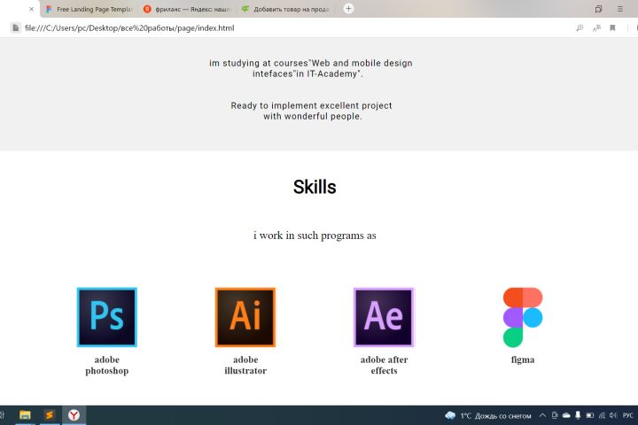Click 'Ready to implement excellent project' paragraph
Viewport: 638px width, 425px height.
coord(312,111)
